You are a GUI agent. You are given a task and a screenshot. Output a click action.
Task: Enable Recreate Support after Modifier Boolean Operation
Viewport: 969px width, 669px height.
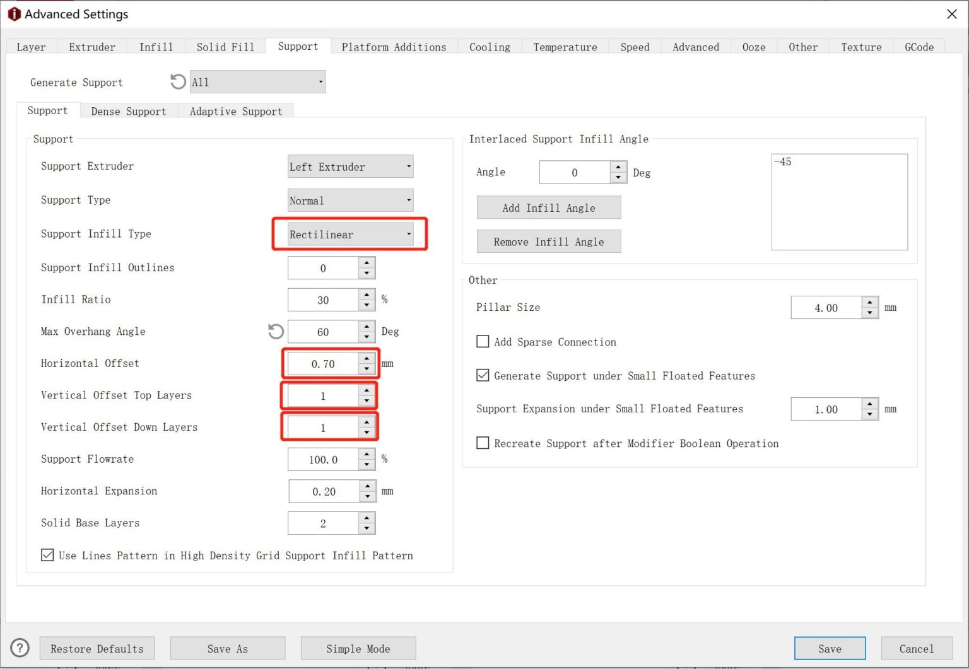[x=483, y=443]
